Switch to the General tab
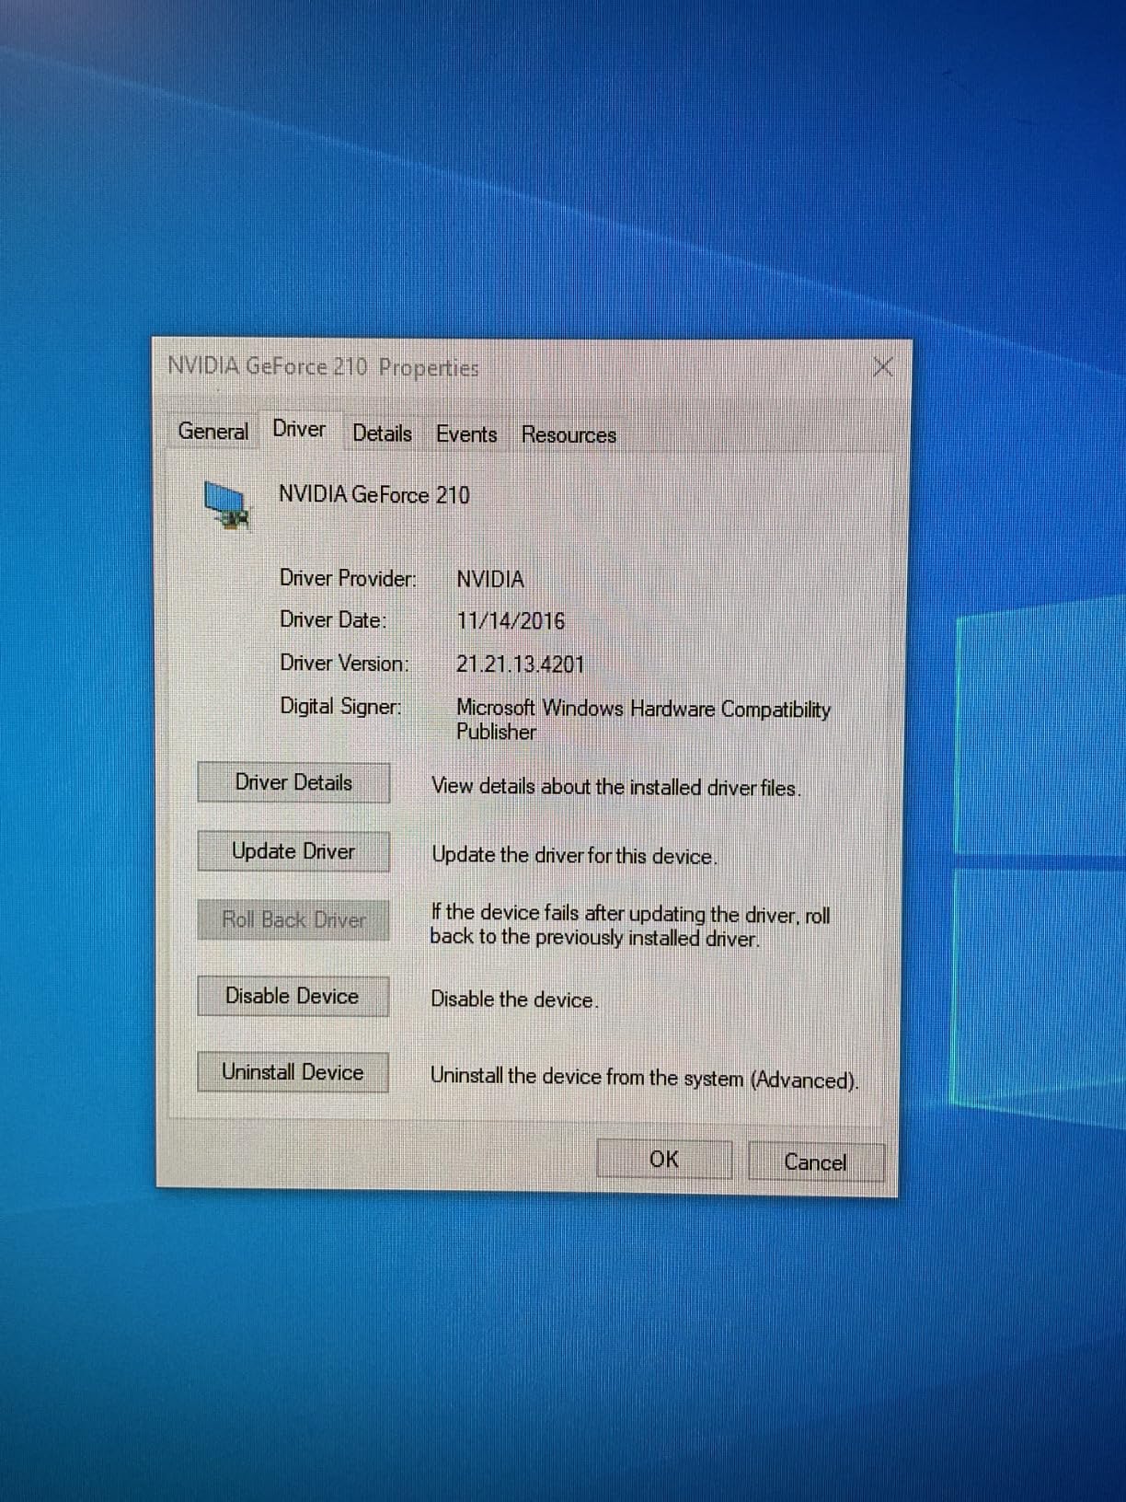 point(213,432)
